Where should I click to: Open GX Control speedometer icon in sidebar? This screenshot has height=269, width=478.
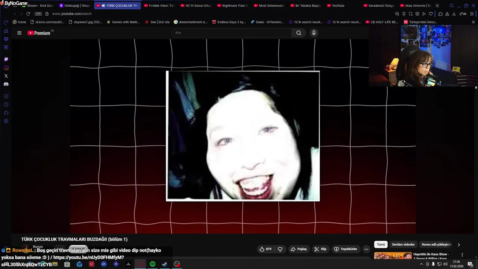pos(6,22)
